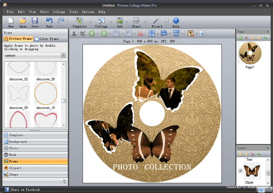The width and height of the screenshot is (273, 193).
Task: Click the red X delete icon above canvas
Action: point(140,33)
